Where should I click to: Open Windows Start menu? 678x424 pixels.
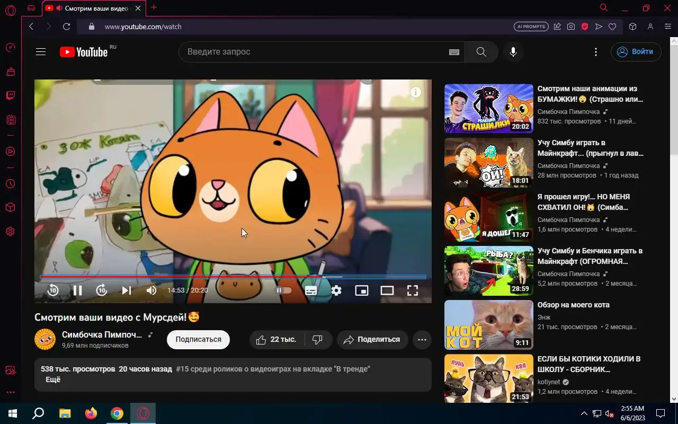13,413
